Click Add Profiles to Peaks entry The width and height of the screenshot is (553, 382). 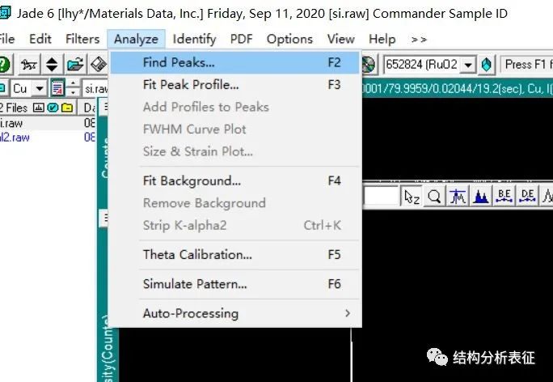235,107
